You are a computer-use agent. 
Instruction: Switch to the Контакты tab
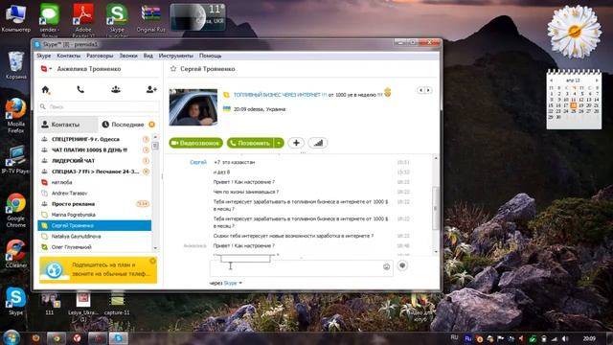[68, 125]
